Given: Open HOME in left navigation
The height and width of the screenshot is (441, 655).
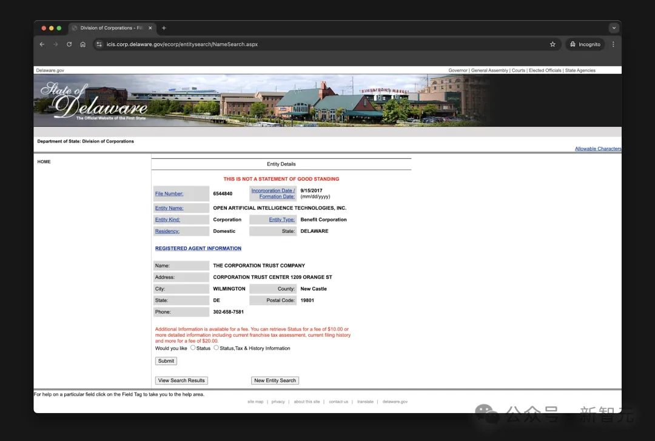Looking at the screenshot, I should click(x=44, y=162).
